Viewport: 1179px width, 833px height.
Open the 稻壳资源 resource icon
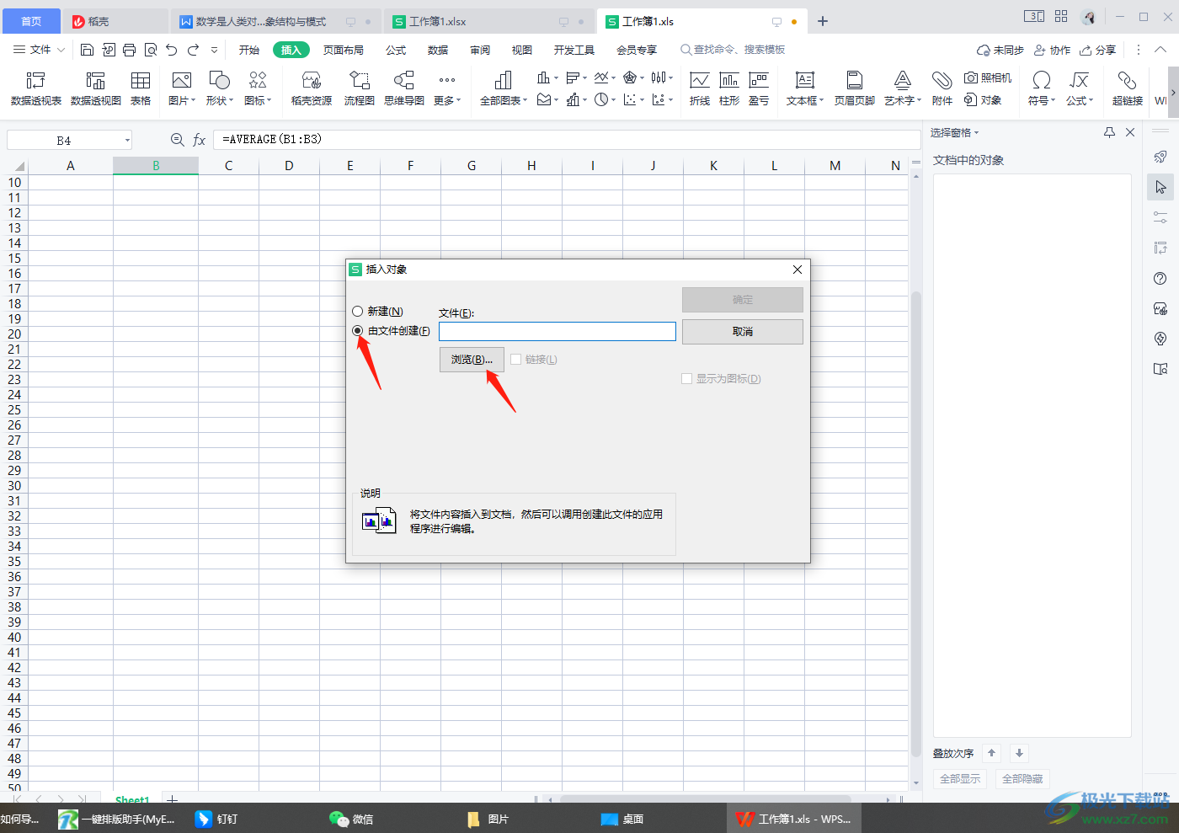click(x=312, y=88)
